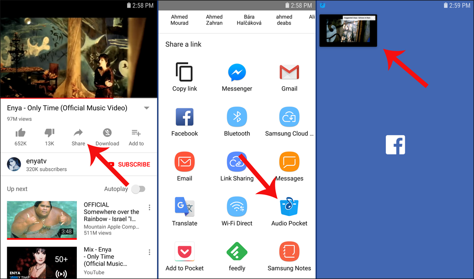The width and height of the screenshot is (474, 279).
Task: Click the '97M views' text
Action: tap(19, 119)
